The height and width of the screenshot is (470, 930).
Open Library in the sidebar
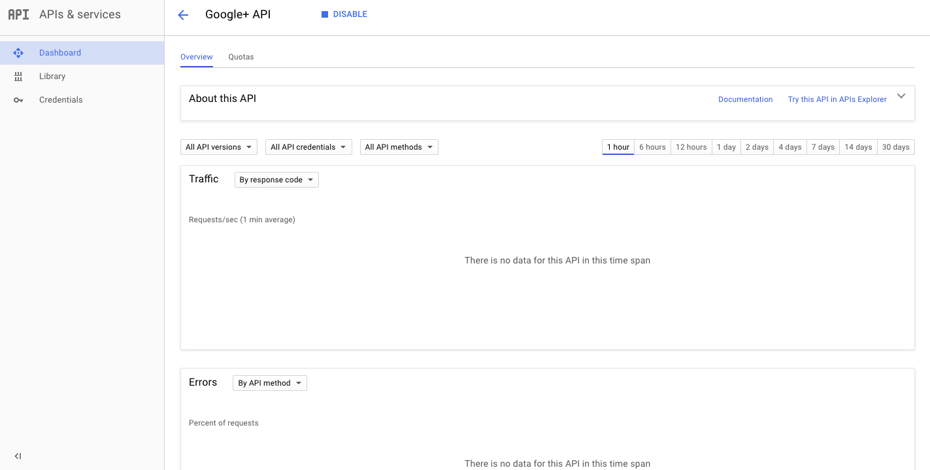point(82,76)
